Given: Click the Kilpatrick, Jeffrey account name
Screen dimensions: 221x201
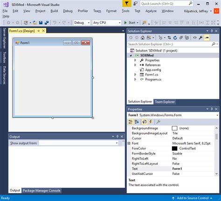Looking at the screenshot, I should click(196, 11).
